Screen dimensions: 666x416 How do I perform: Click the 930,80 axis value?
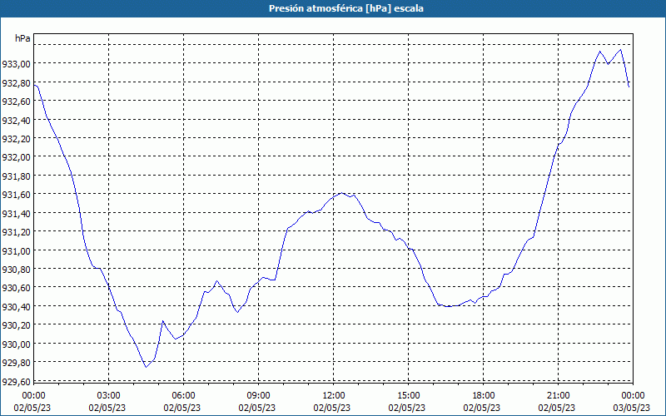[16, 270]
